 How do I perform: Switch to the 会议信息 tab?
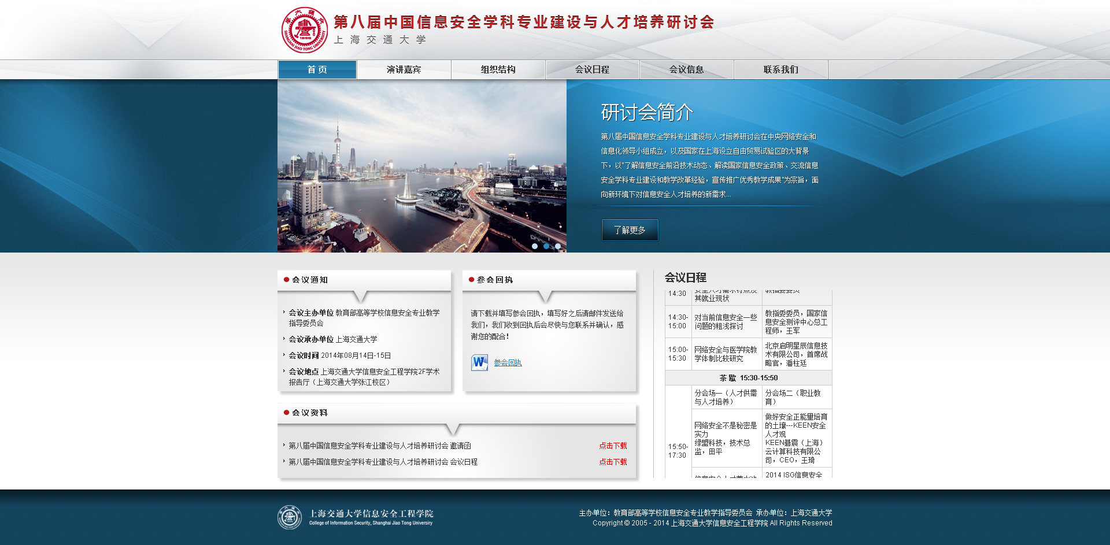click(x=686, y=69)
